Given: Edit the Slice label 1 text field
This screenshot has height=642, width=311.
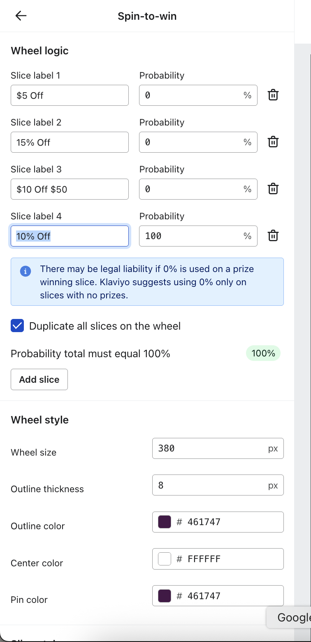Looking at the screenshot, I should tap(69, 95).
